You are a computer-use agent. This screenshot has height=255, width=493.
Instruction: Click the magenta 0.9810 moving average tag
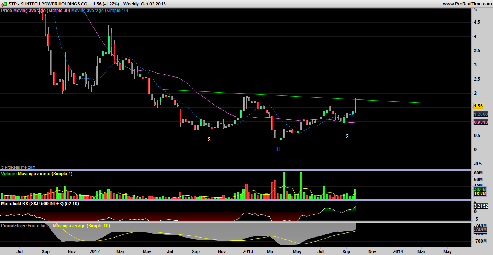480,123
